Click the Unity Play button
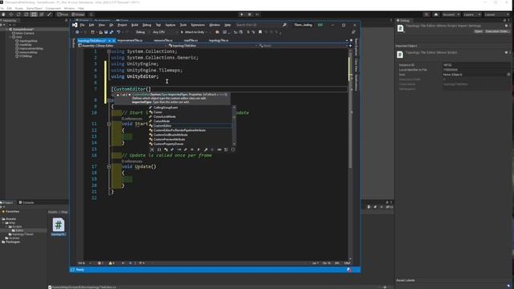The height and width of the screenshot is (289, 514). (x=242, y=14)
